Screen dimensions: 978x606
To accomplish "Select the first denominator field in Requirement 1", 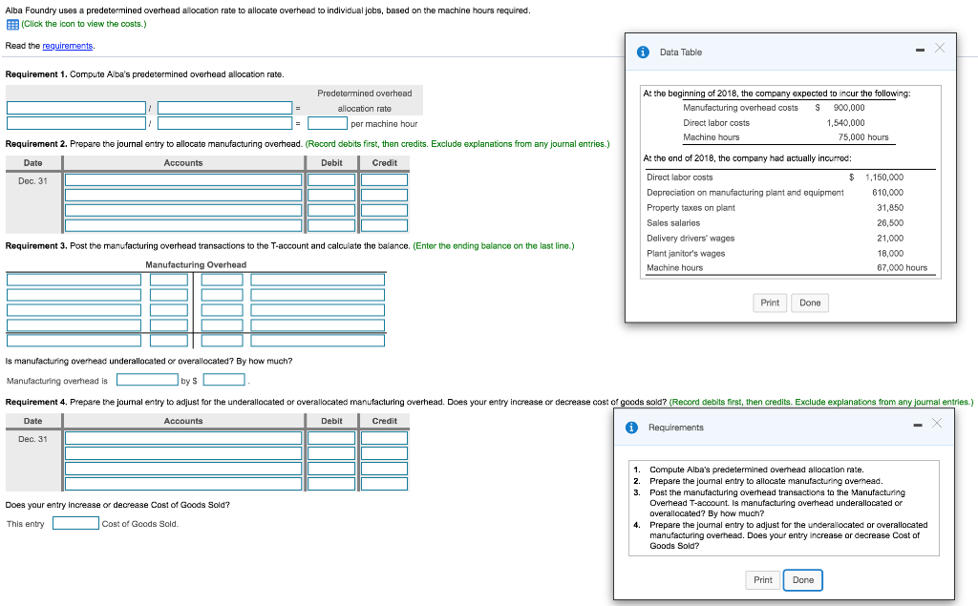I will point(224,108).
